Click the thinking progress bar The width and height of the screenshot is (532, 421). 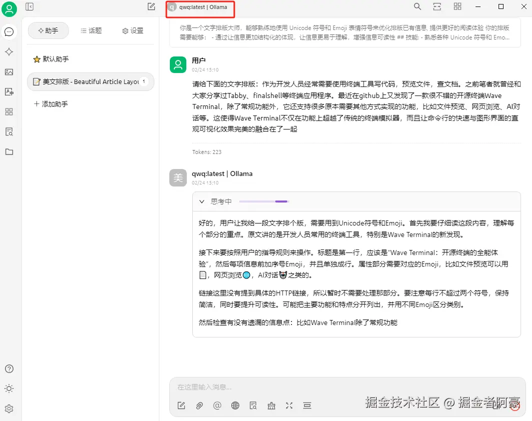tap(264, 201)
